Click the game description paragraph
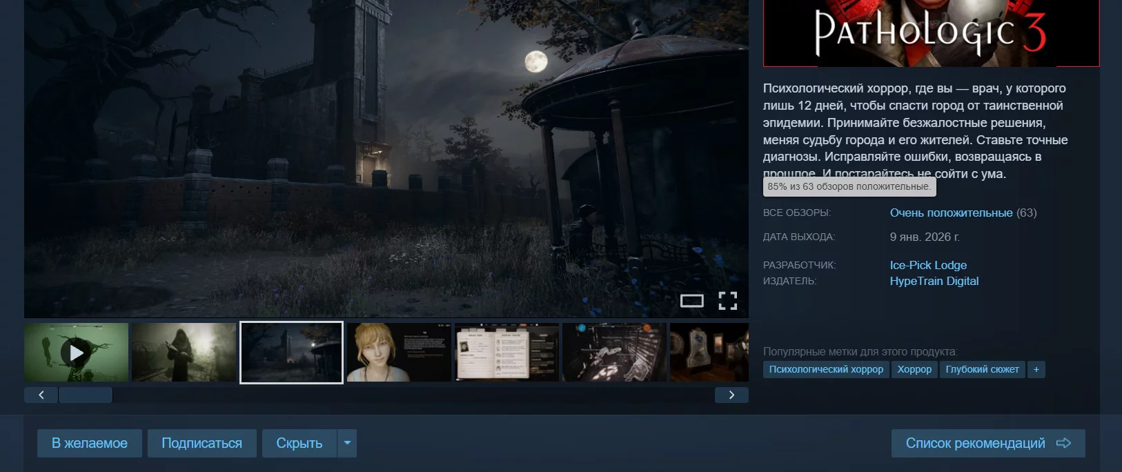This screenshot has height=472, width=1122. click(916, 131)
